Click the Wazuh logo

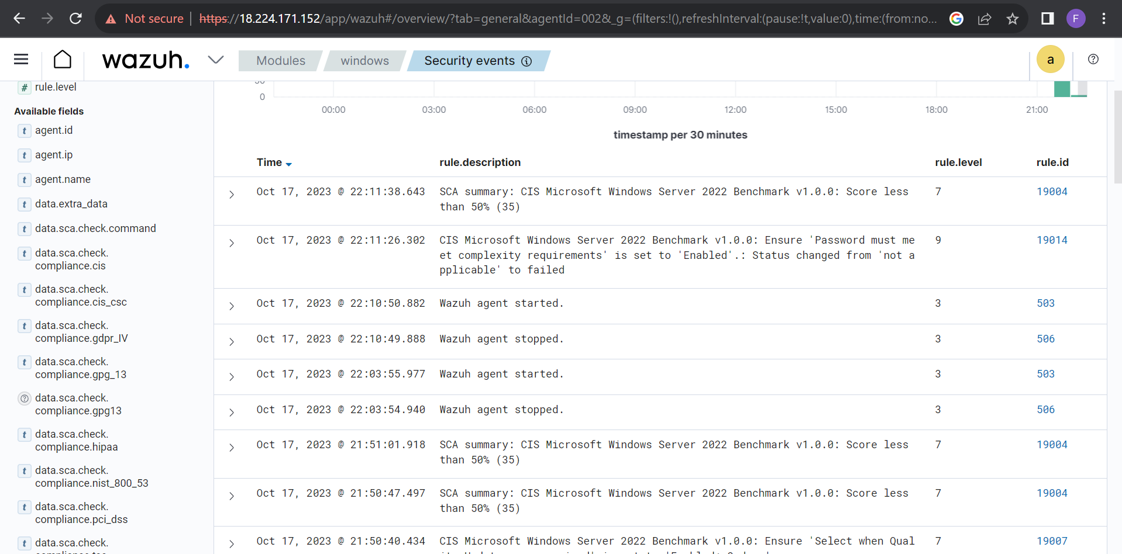tap(146, 60)
